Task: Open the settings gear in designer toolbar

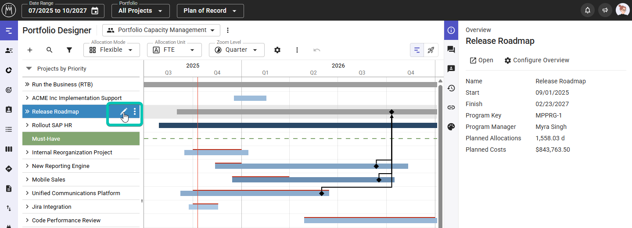Action: click(x=277, y=50)
